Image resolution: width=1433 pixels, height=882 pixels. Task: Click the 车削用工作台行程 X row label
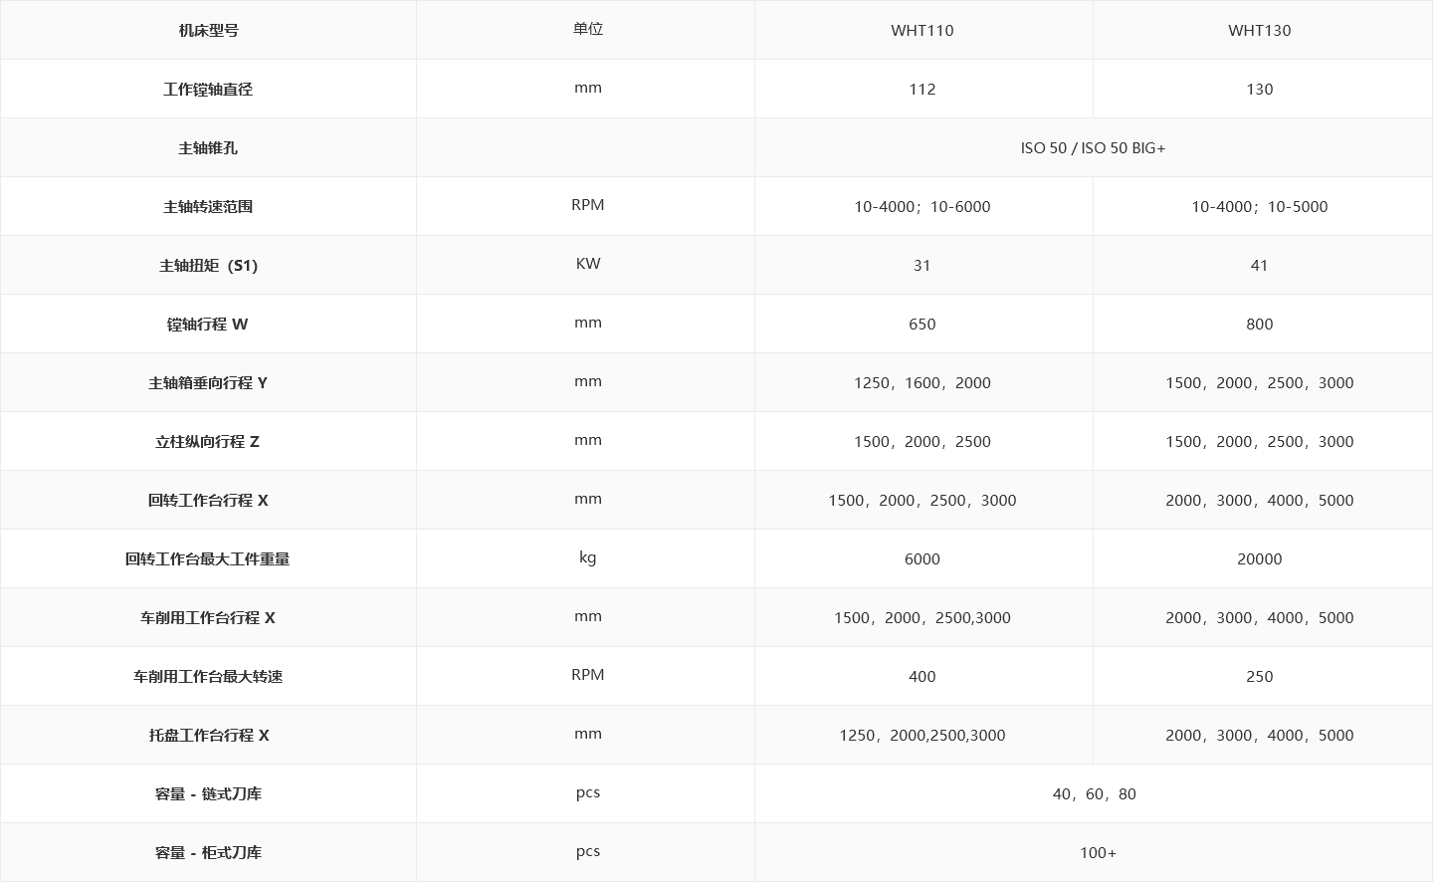[208, 617]
